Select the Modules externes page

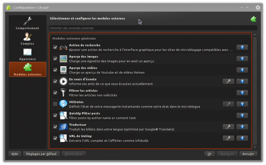27,69
